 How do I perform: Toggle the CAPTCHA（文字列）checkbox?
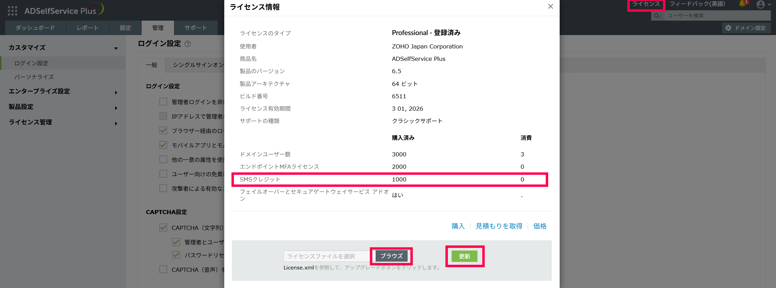163,228
